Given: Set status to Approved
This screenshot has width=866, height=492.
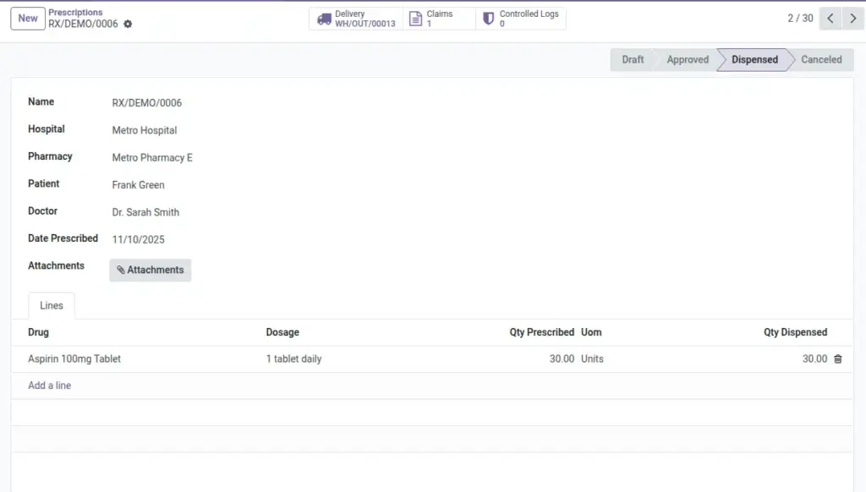Looking at the screenshot, I should click(x=687, y=60).
